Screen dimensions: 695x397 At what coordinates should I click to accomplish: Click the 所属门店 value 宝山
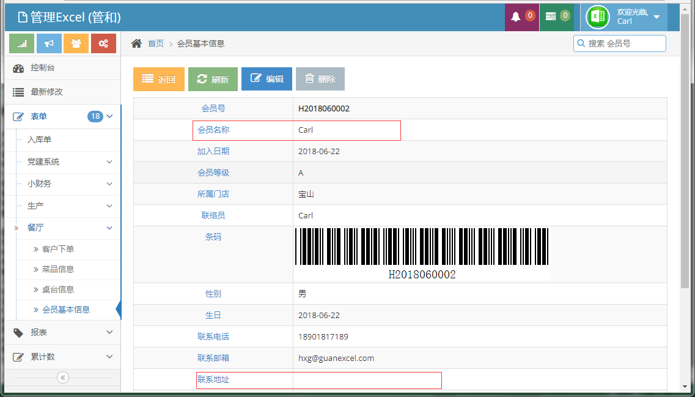(306, 194)
